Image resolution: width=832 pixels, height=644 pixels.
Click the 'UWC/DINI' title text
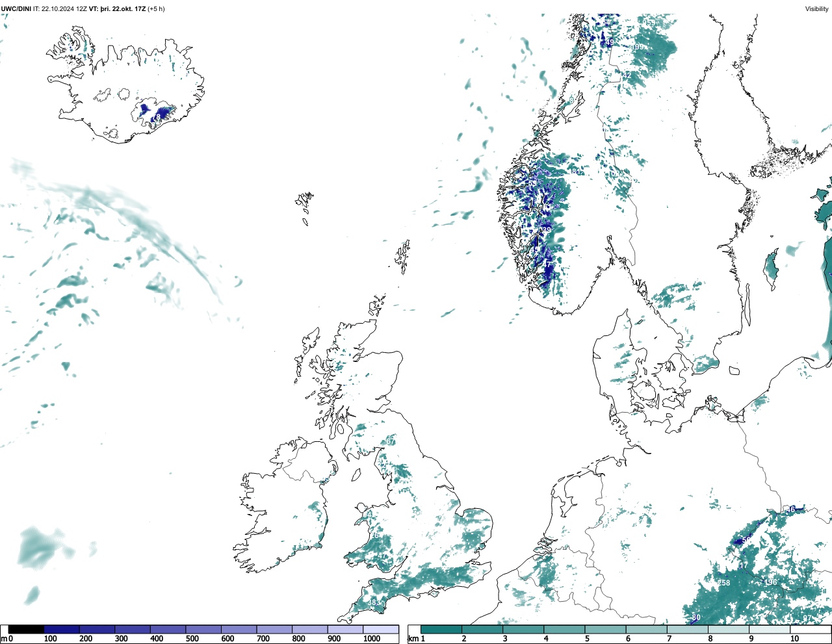[16, 9]
